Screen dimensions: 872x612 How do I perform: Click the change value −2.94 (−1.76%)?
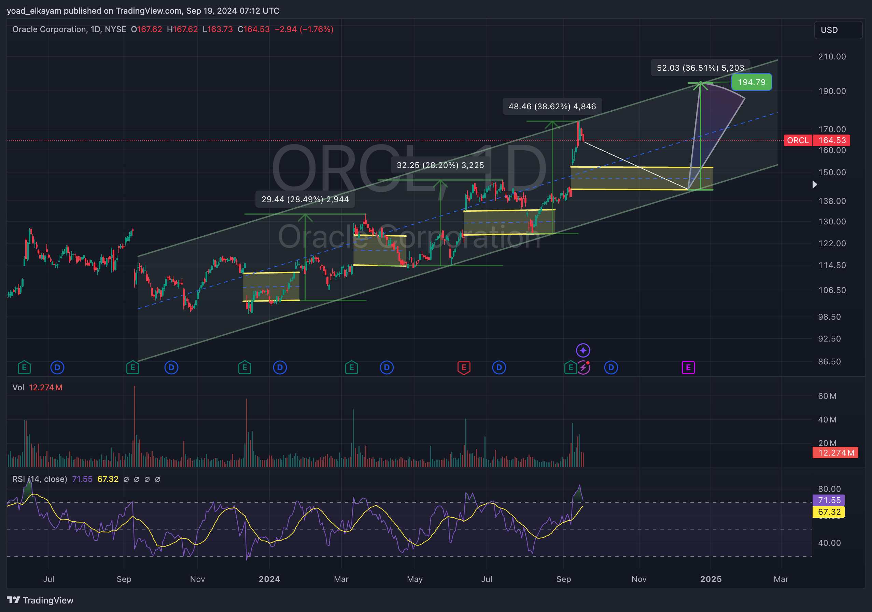click(304, 29)
